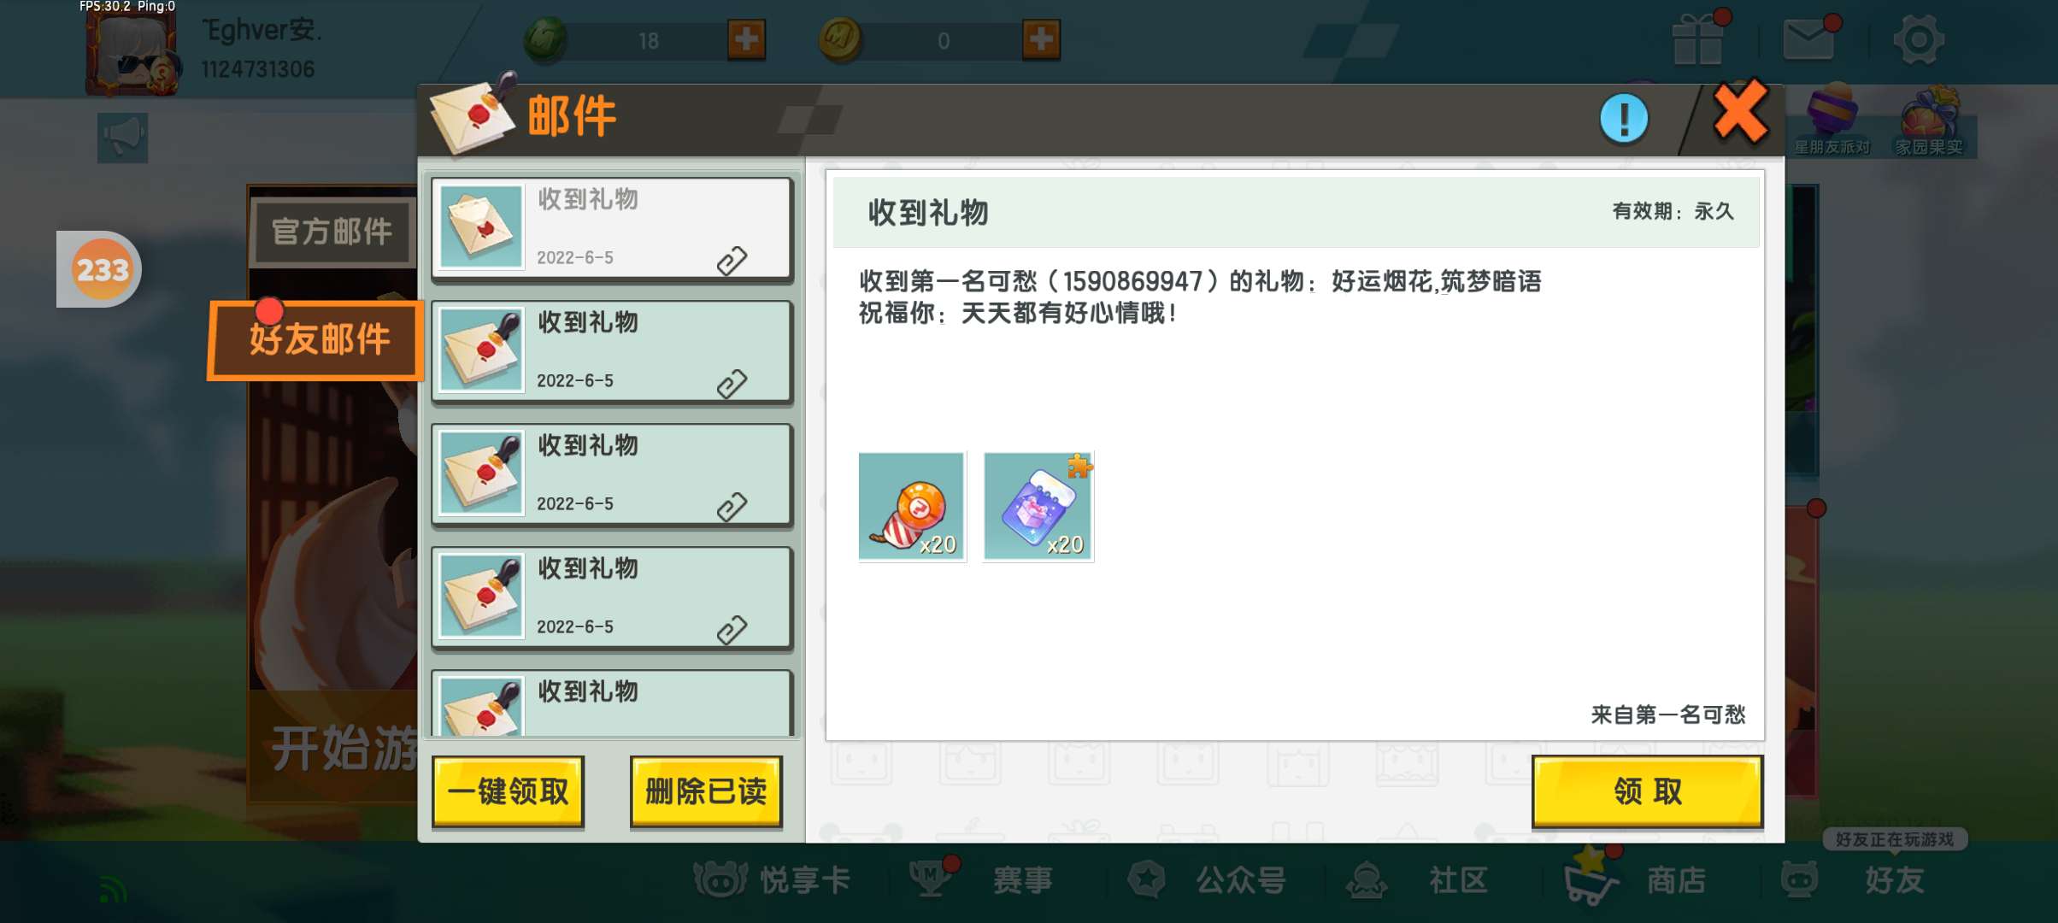Switch to 好友邮件 tab
This screenshot has height=923, width=2058.
click(316, 339)
